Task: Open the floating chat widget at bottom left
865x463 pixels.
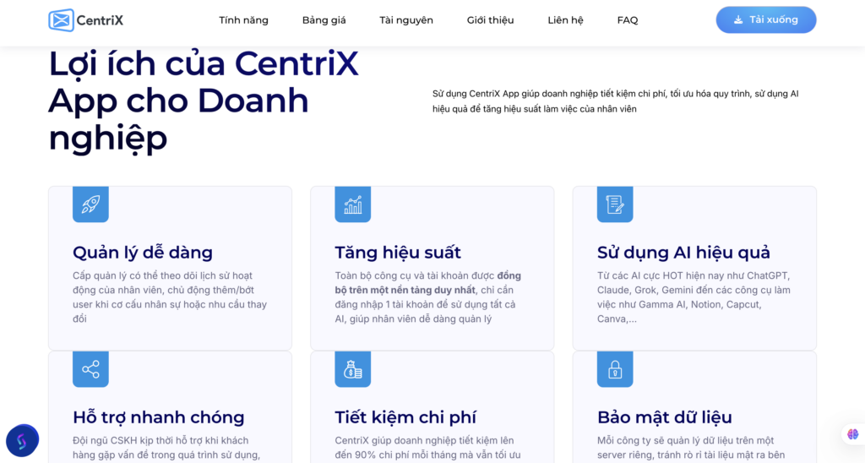Action: (22, 440)
